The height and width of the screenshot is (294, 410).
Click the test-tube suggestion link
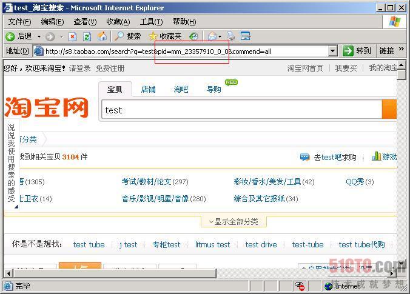[307, 245]
